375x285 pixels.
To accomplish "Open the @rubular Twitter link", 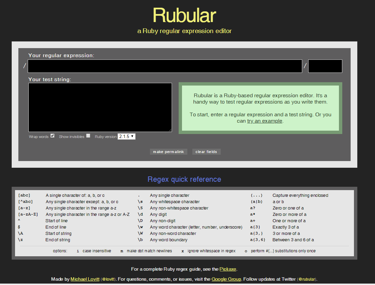I will coord(307,279).
